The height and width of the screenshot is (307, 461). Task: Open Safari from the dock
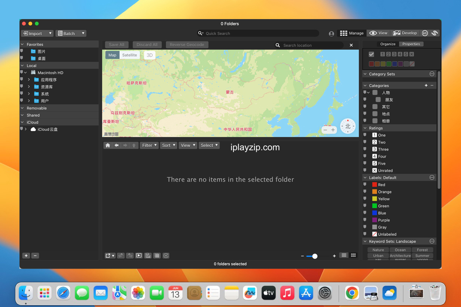[63, 293]
